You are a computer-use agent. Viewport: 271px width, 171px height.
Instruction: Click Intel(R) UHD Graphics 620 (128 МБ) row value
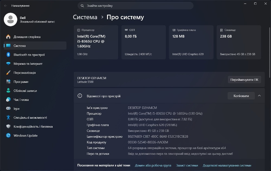click(152, 125)
